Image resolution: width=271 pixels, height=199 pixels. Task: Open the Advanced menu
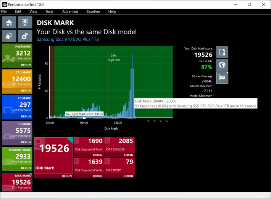pyautogui.click(x=70, y=12)
